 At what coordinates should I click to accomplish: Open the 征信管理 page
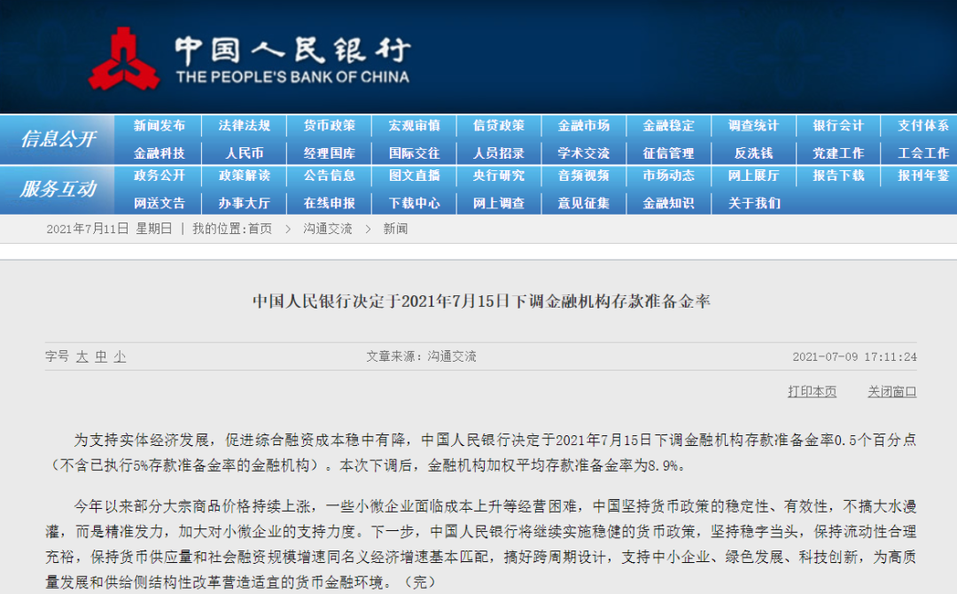[x=668, y=152]
